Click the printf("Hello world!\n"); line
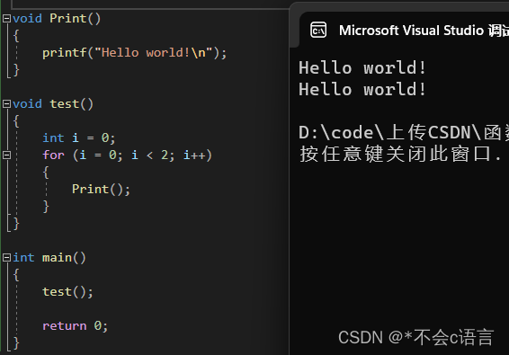This screenshot has width=509, height=355. (x=134, y=52)
